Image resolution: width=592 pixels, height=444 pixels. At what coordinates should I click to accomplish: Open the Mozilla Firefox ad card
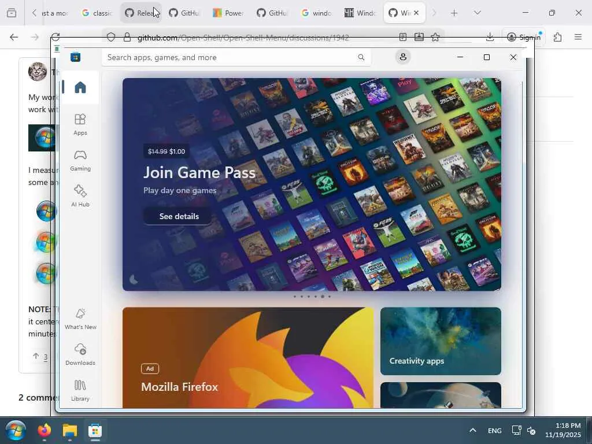tap(248, 357)
